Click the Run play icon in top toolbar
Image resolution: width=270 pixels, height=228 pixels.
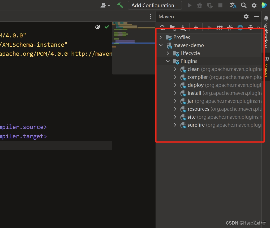pyautogui.click(x=189, y=5)
